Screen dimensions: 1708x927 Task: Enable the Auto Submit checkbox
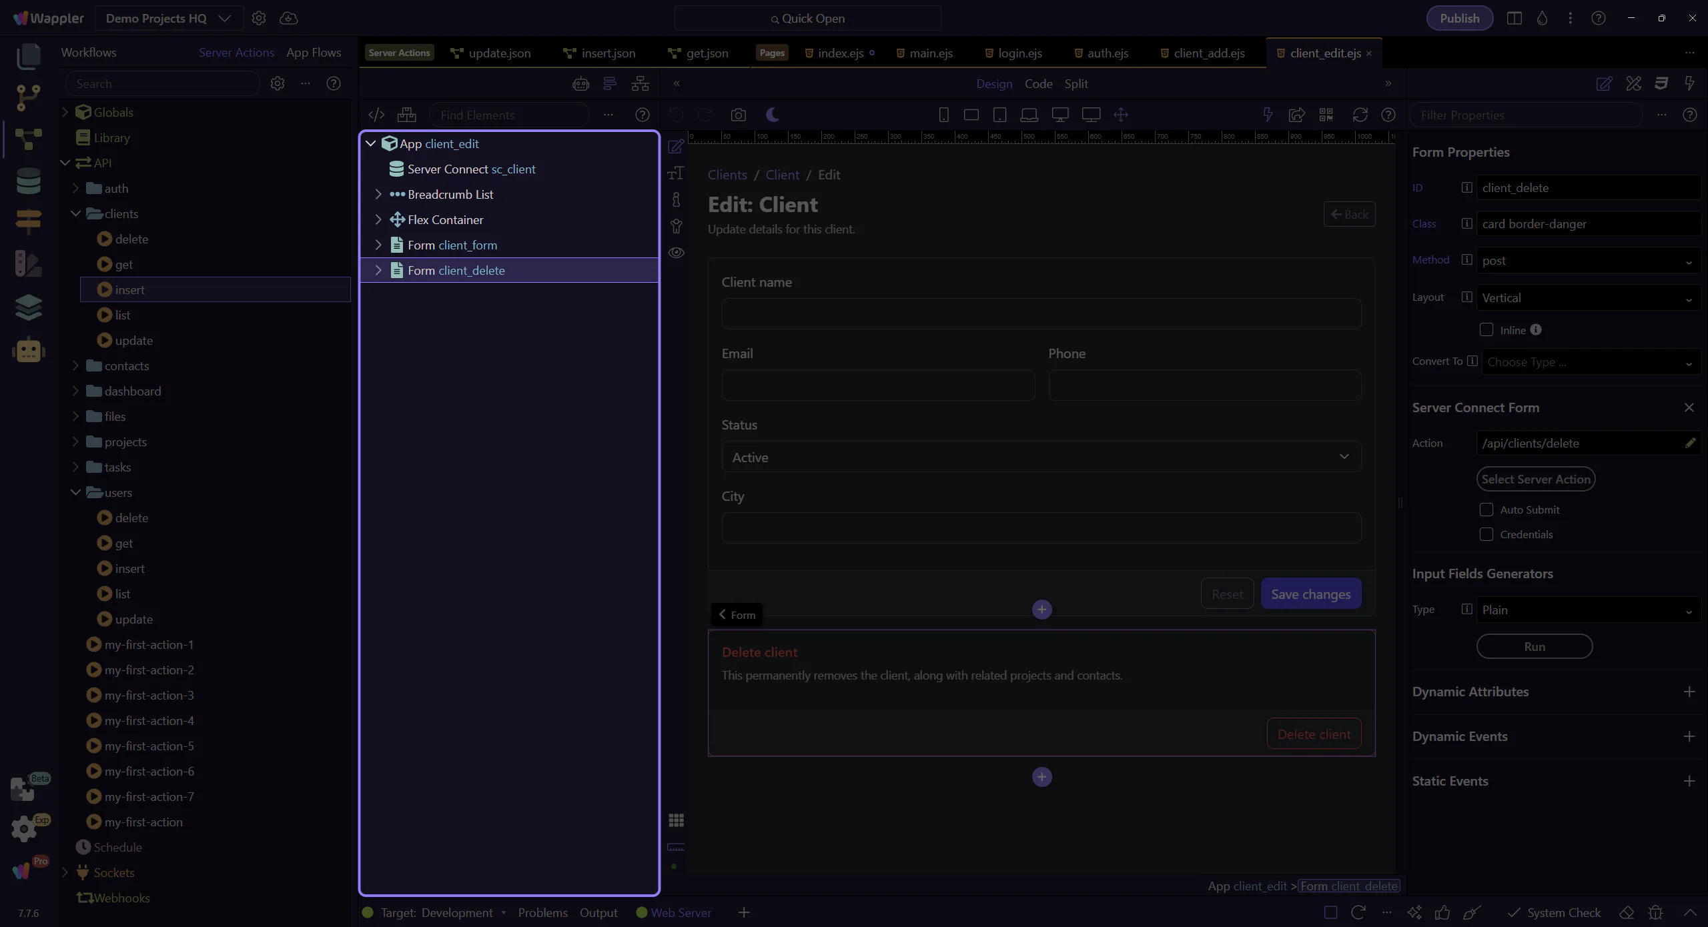pyautogui.click(x=1486, y=510)
